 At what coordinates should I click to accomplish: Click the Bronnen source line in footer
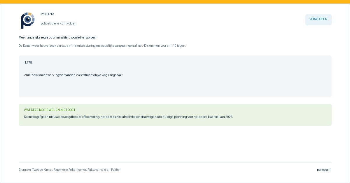69,170
